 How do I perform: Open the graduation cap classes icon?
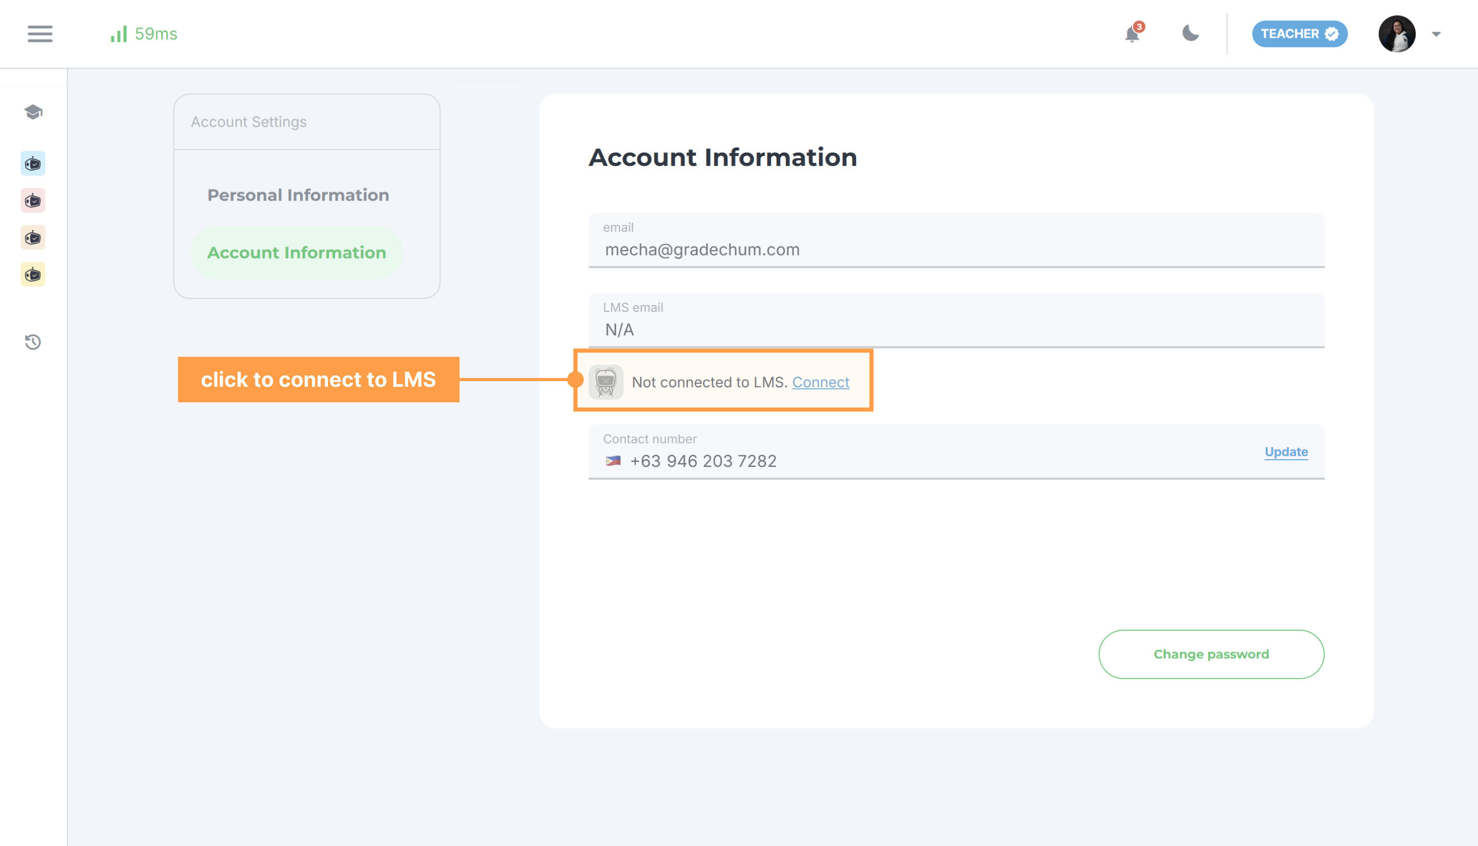pyautogui.click(x=33, y=112)
